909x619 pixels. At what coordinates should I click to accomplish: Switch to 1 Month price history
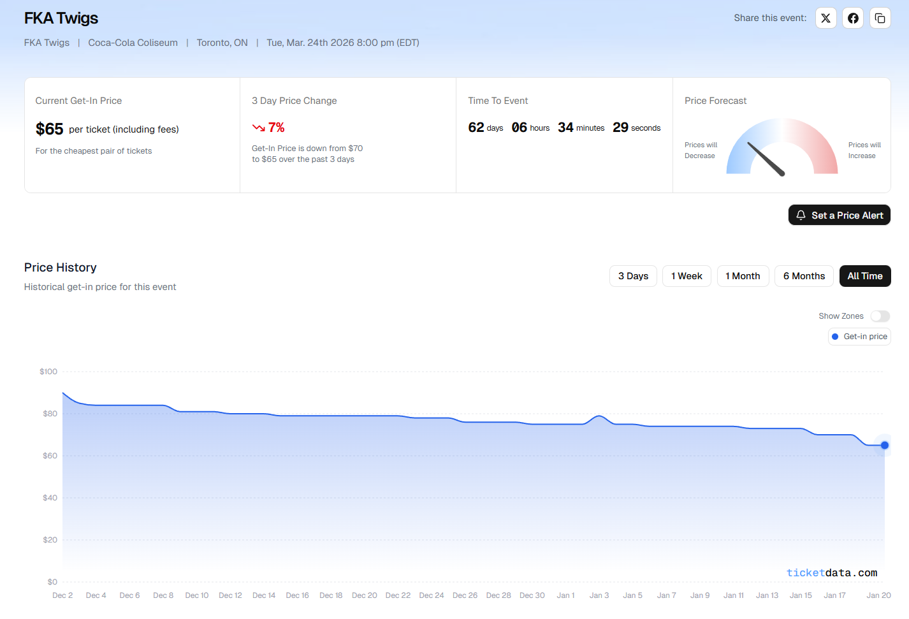[743, 276]
